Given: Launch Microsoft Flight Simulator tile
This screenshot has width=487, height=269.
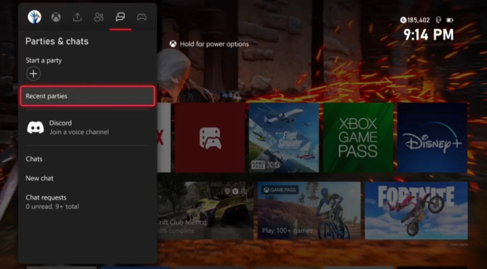Looking at the screenshot, I should point(284,138).
